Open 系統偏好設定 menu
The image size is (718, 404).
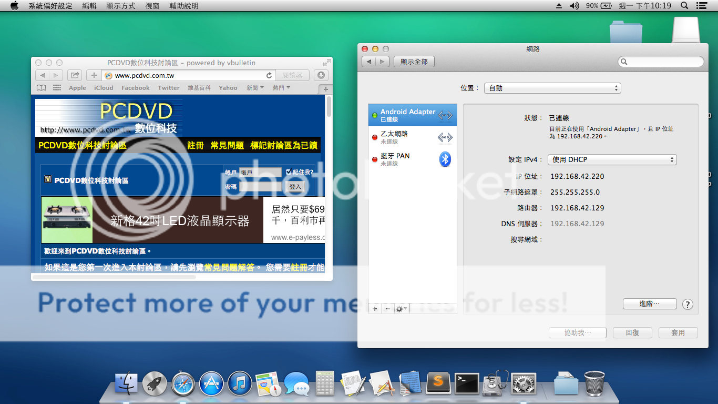click(50, 6)
